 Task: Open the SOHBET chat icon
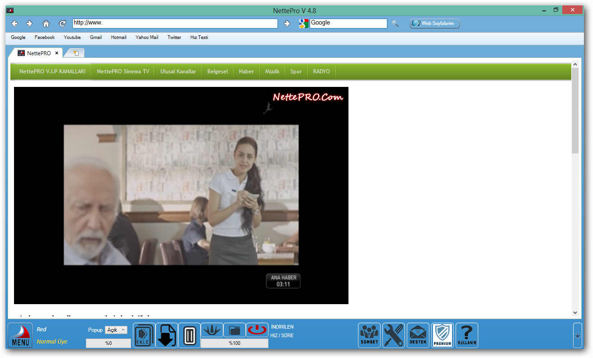[369, 335]
